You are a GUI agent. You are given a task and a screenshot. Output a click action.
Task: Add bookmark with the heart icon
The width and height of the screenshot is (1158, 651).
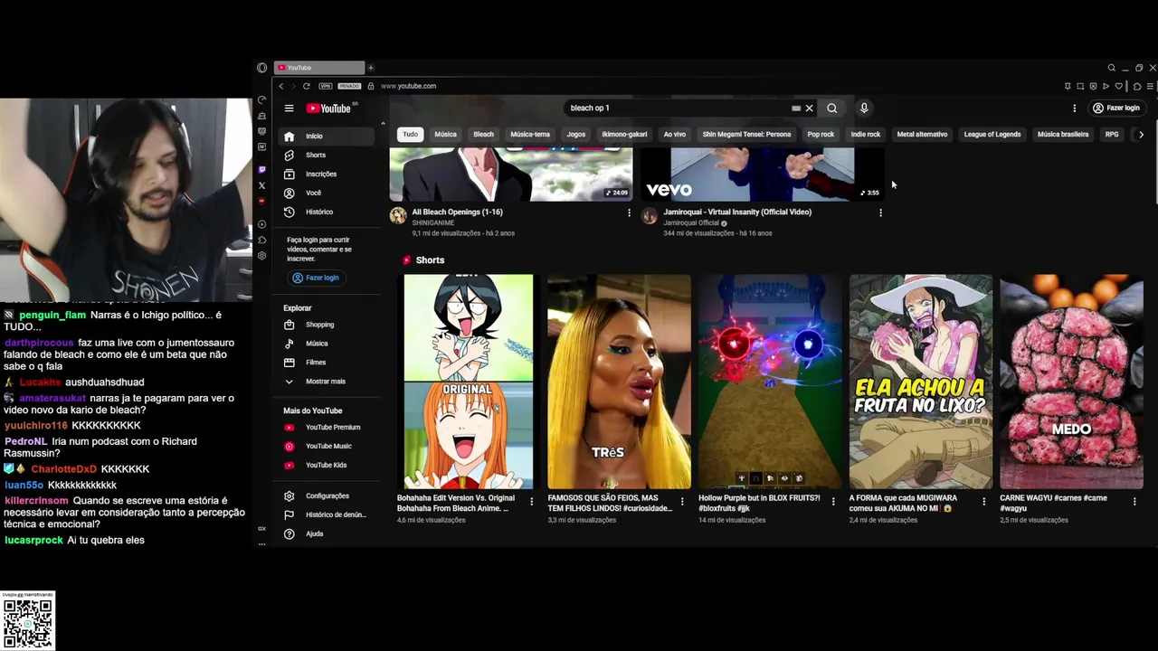coord(1119,86)
